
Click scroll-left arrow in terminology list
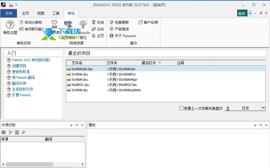coord(3,164)
